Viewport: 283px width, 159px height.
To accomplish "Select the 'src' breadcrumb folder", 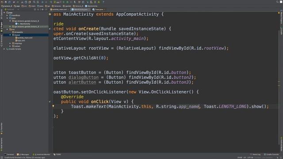I will point(24,6).
